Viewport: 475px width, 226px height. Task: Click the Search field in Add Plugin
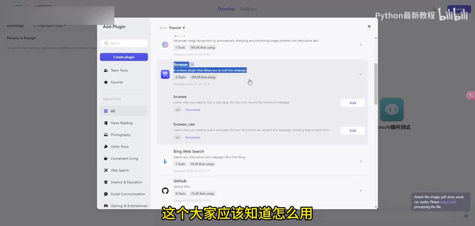tap(124, 43)
